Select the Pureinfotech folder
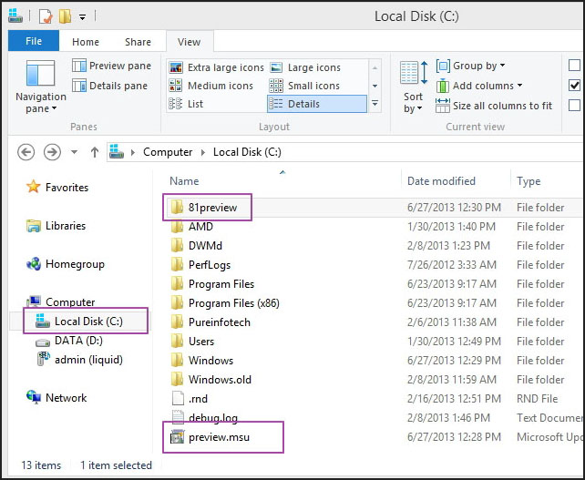The width and height of the screenshot is (585, 480). [210, 322]
